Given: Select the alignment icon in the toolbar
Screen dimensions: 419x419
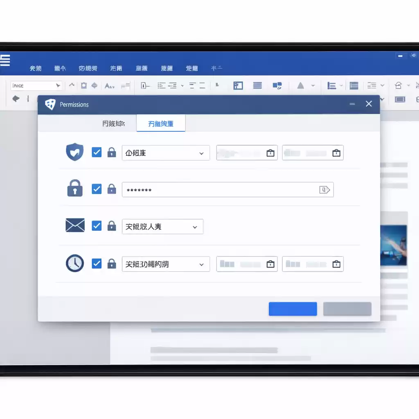Looking at the screenshot, I should click(x=257, y=85).
